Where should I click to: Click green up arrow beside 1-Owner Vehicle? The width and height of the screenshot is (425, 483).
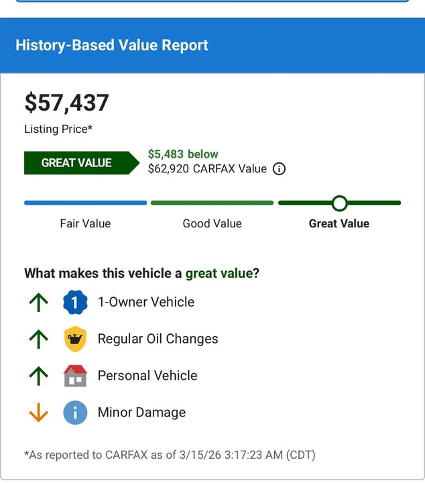point(38,302)
